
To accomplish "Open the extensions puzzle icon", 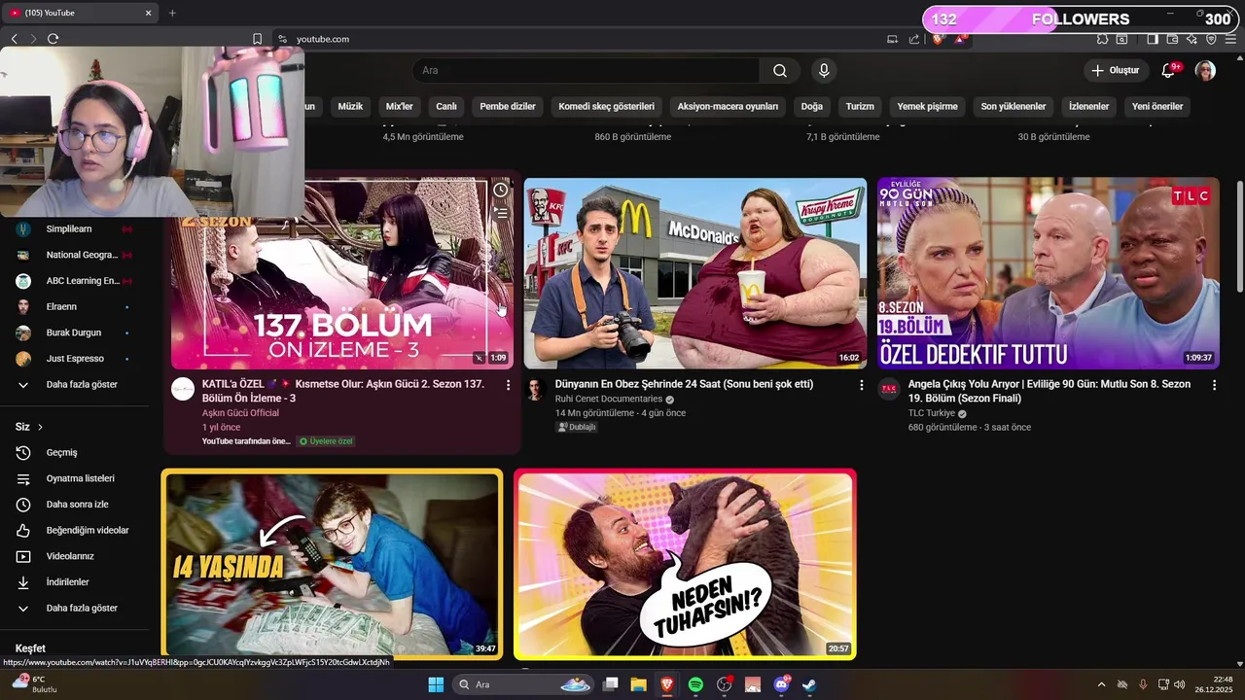I will coord(1102,39).
